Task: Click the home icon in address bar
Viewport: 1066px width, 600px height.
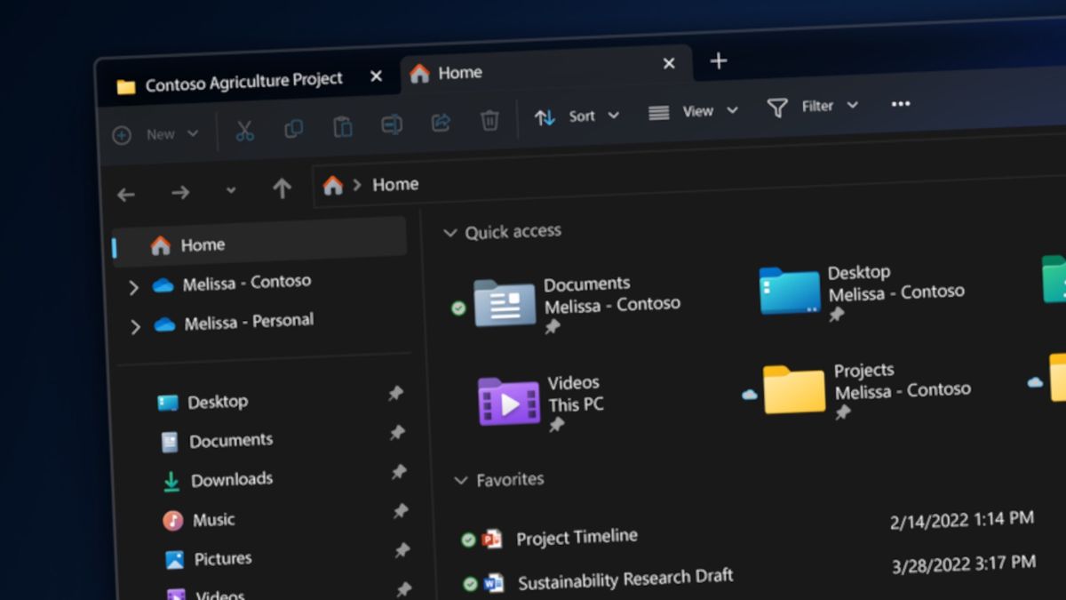Action: 333,185
